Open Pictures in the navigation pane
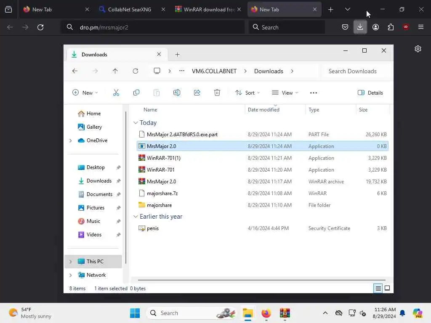The width and height of the screenshot is (431, 323). click(95, 208)
